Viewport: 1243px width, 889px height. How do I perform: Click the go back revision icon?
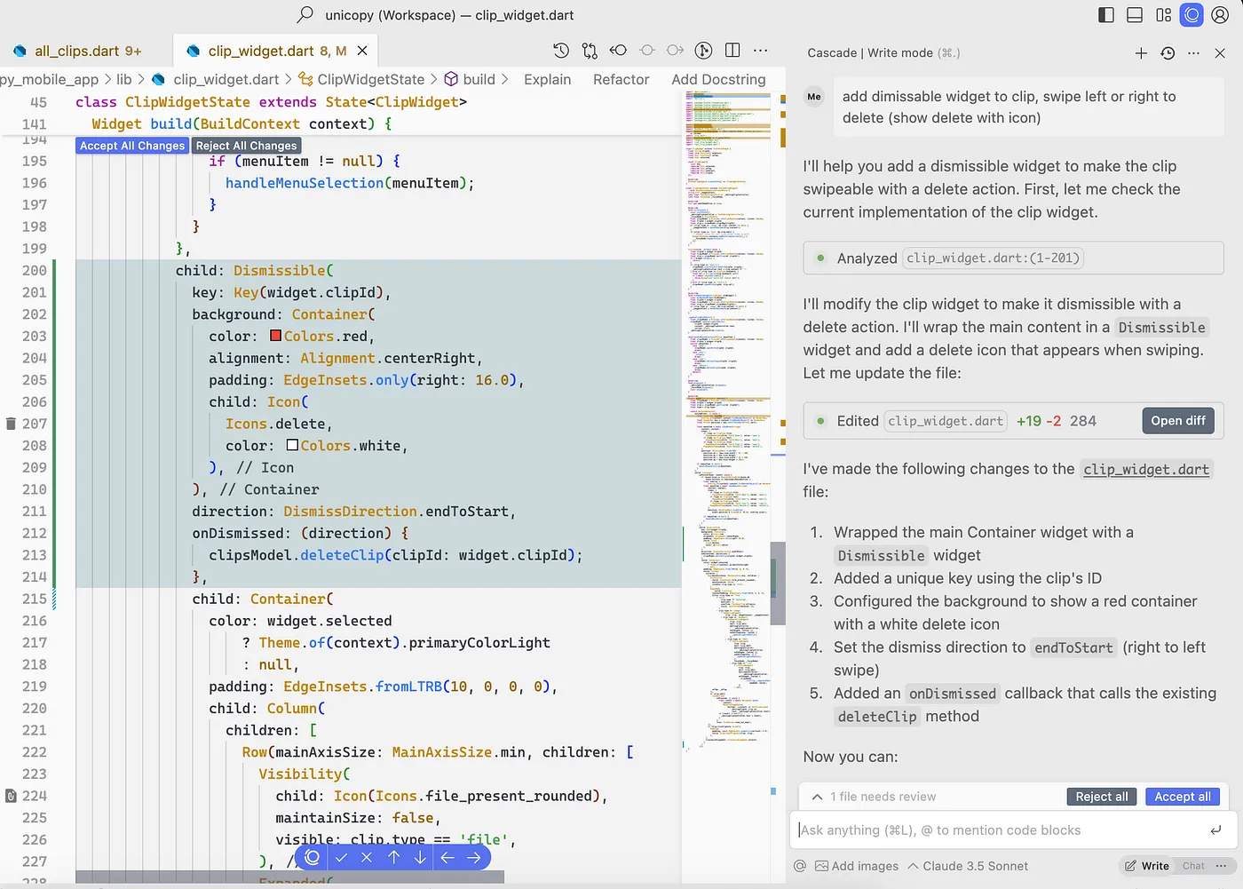click(619, 50)
